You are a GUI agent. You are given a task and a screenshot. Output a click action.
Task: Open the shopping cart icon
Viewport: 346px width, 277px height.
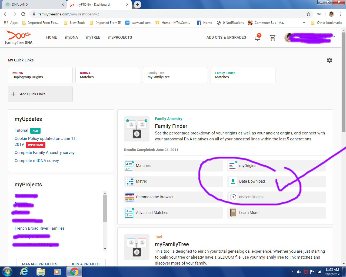272,38
